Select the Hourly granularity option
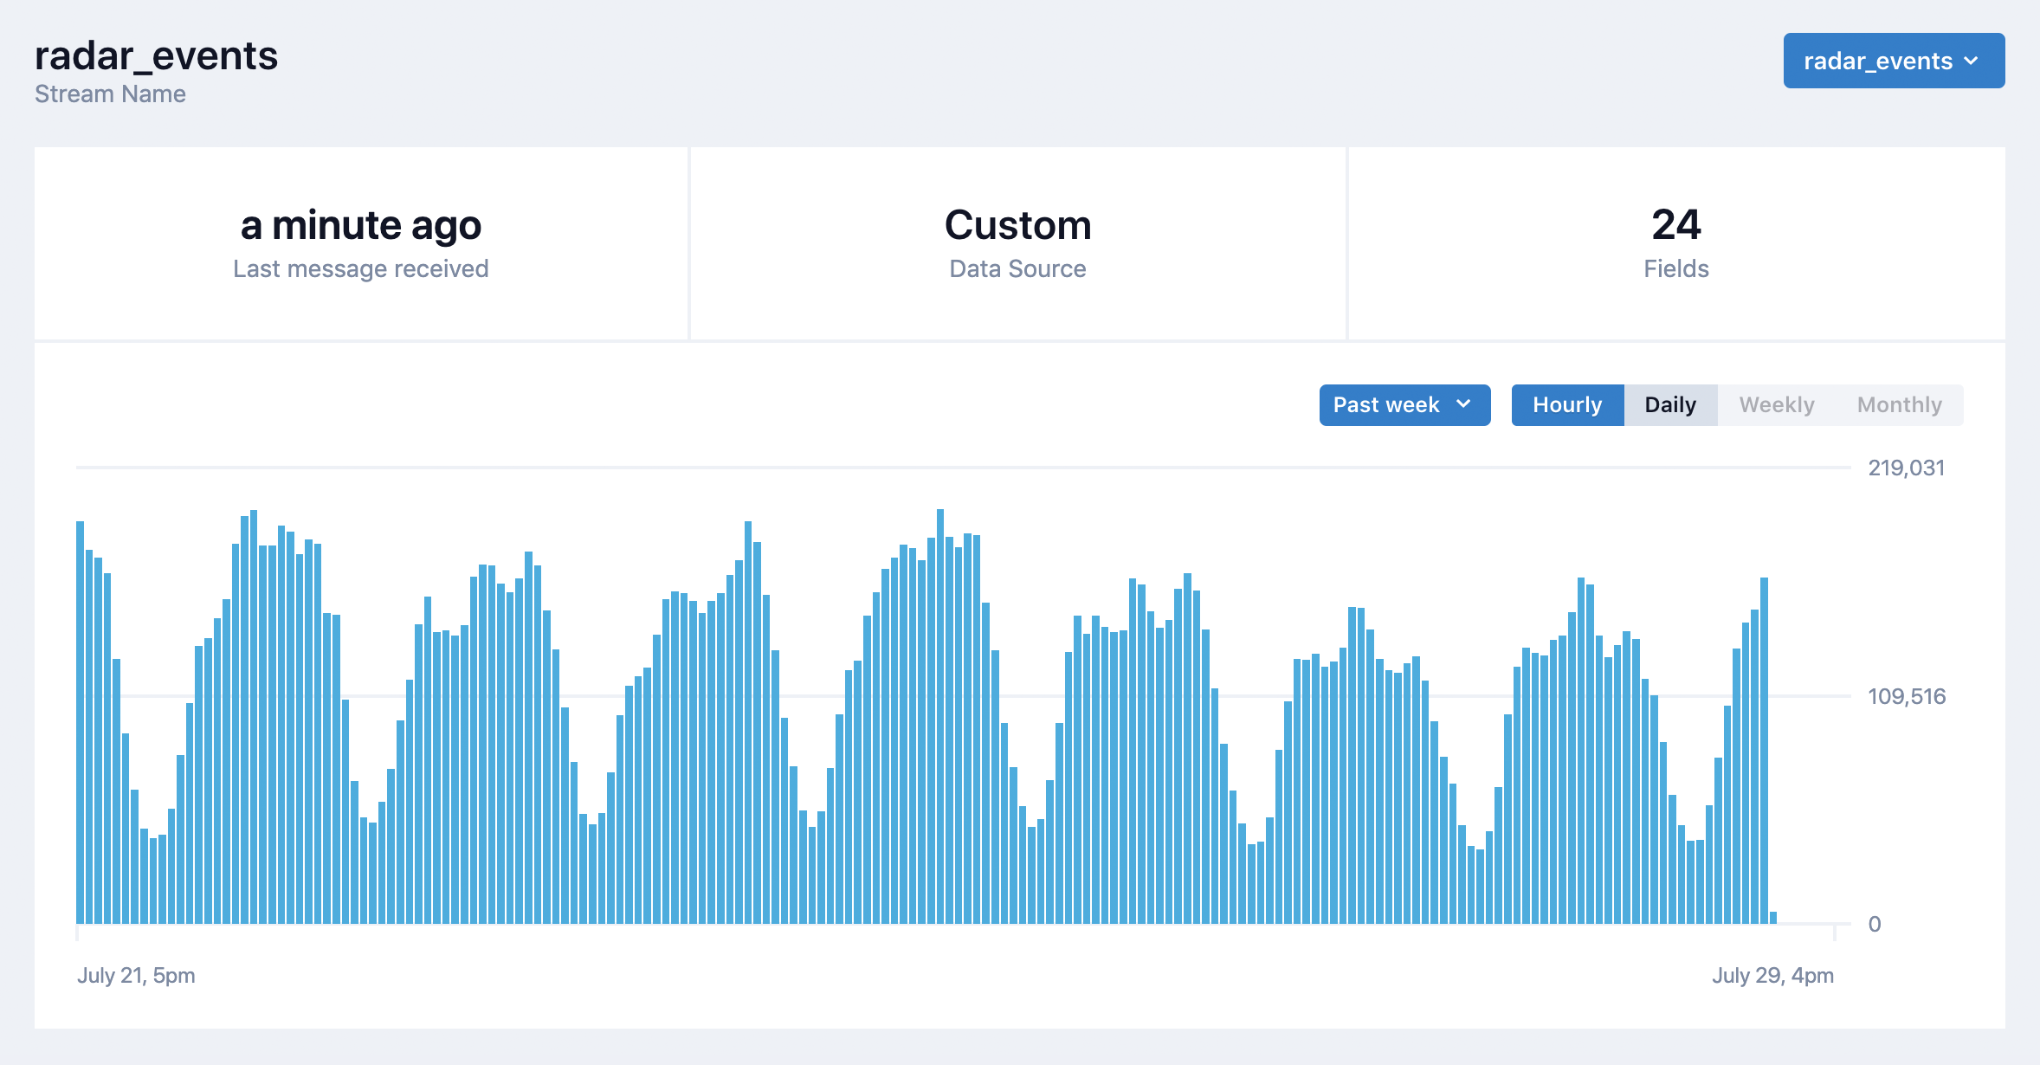This screenshot has height=1065, width=2040. click(1566, 405)
